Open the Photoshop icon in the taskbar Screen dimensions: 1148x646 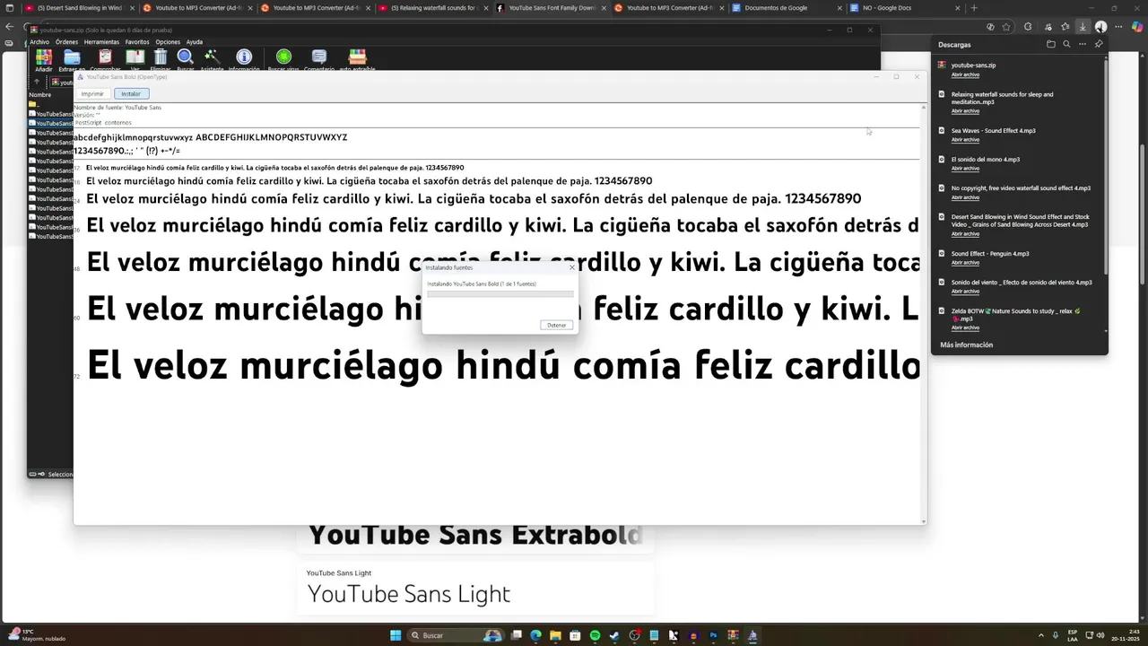pyautogui.click(x=713, y=635)
